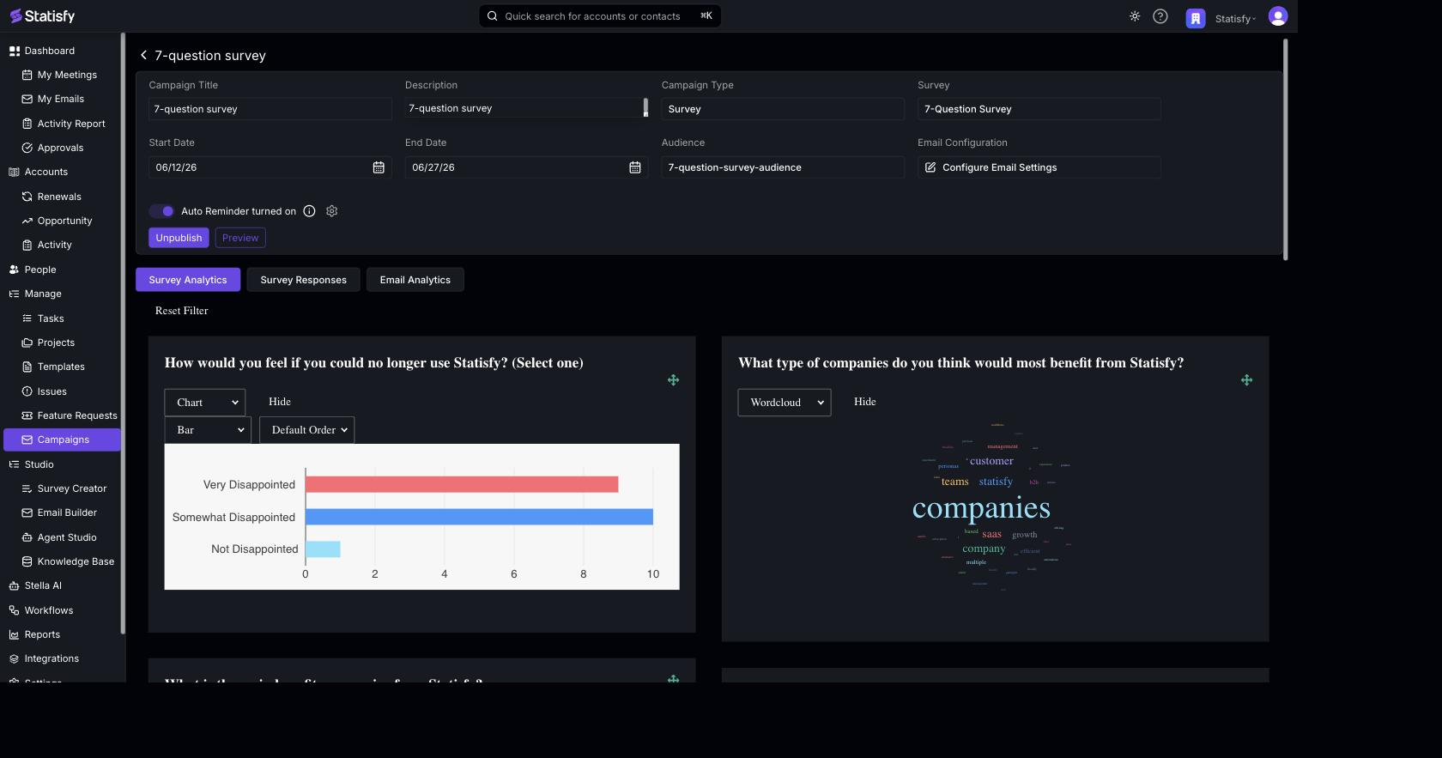This screenshot has width=1442, height=758.
Task: Open Activity under Accounts in sidebar
Action: point(54,245)
